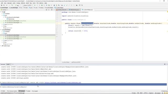The height and width of the screenshot is (94, 168).
Task: Click Collapse All icon in Project panel
Action: 49,10
